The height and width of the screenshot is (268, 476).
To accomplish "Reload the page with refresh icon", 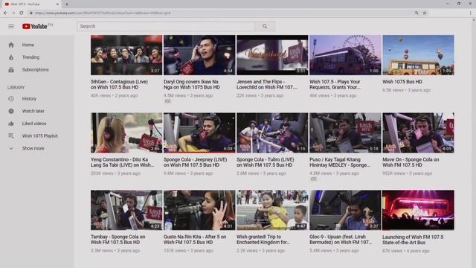I will tap(22, 13).
